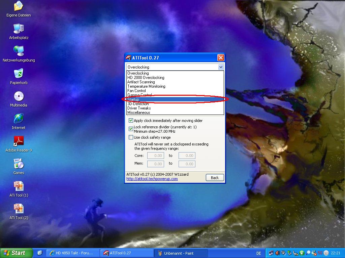Select Games folder desktop icon
Viewport: 345px width, 258px height.
pyautogui.click(x=19, y=167)
